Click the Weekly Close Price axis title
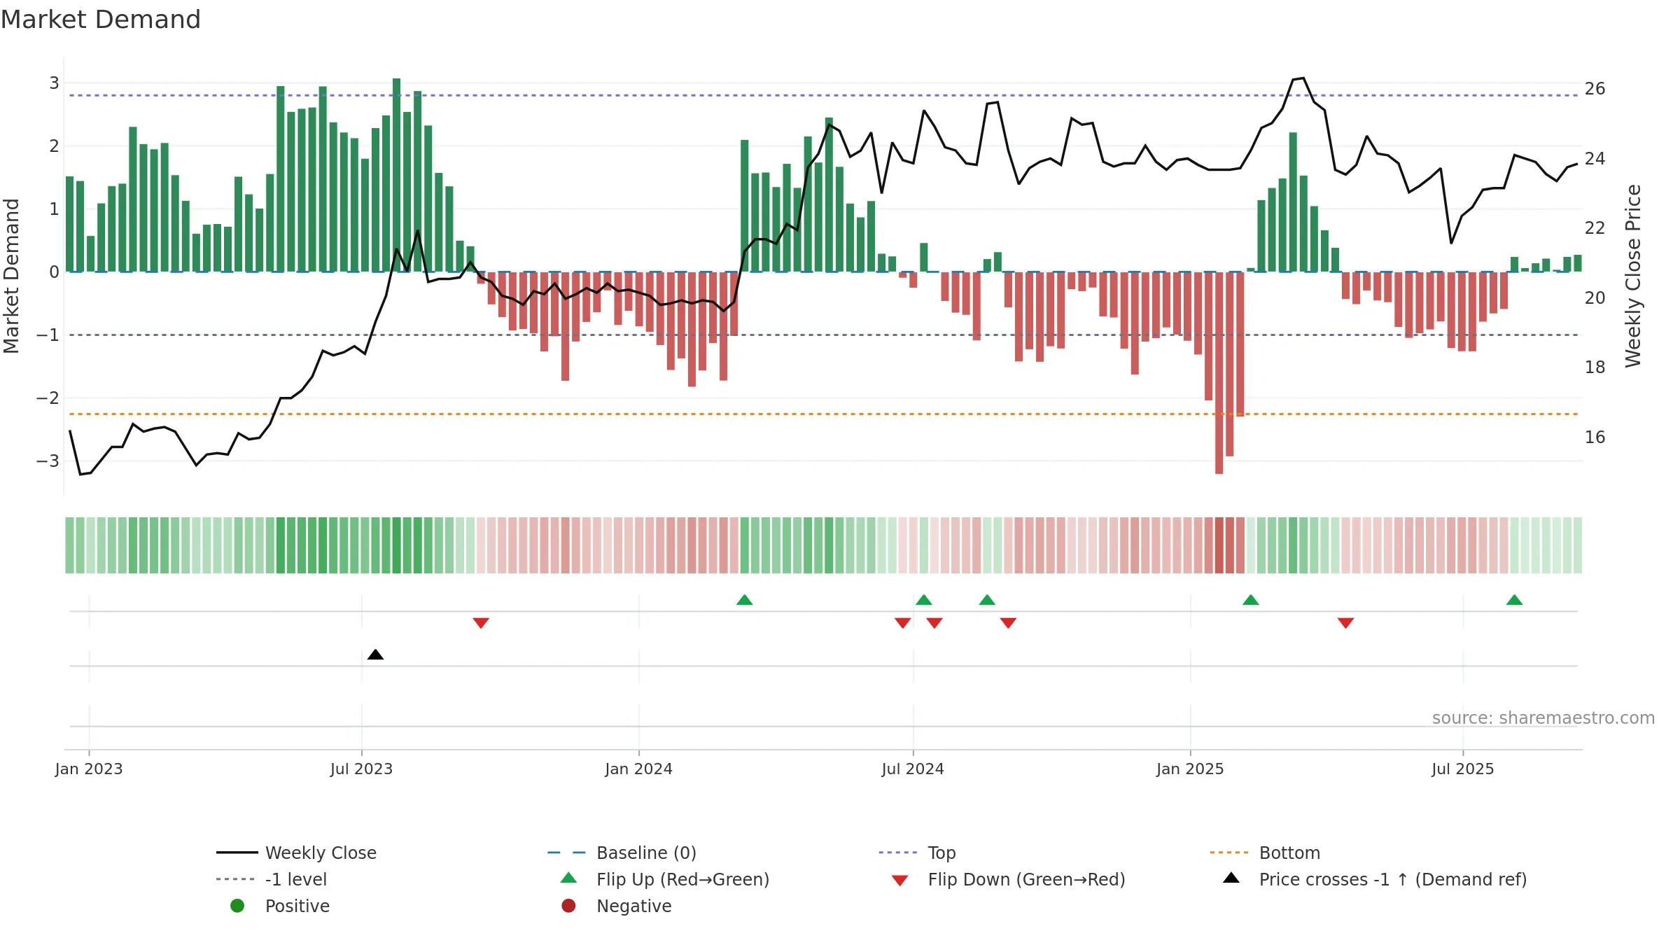1680x945 pixels. coord(1633,276)
